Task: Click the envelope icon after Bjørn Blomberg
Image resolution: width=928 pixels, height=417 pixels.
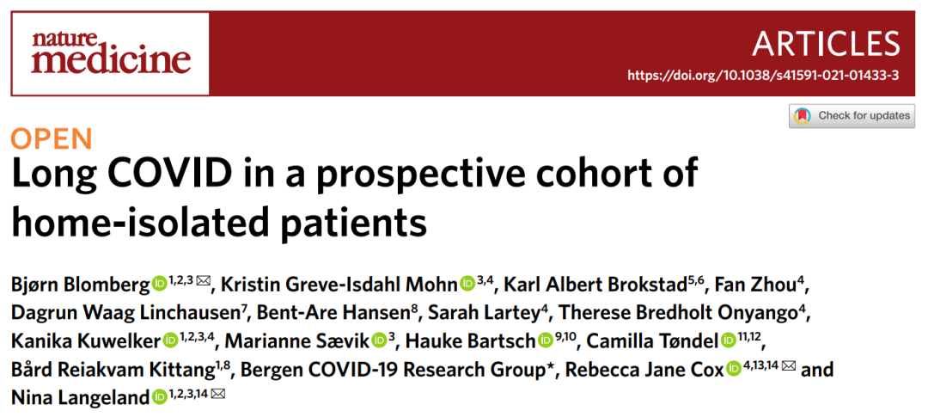Action: coord(203,281)
